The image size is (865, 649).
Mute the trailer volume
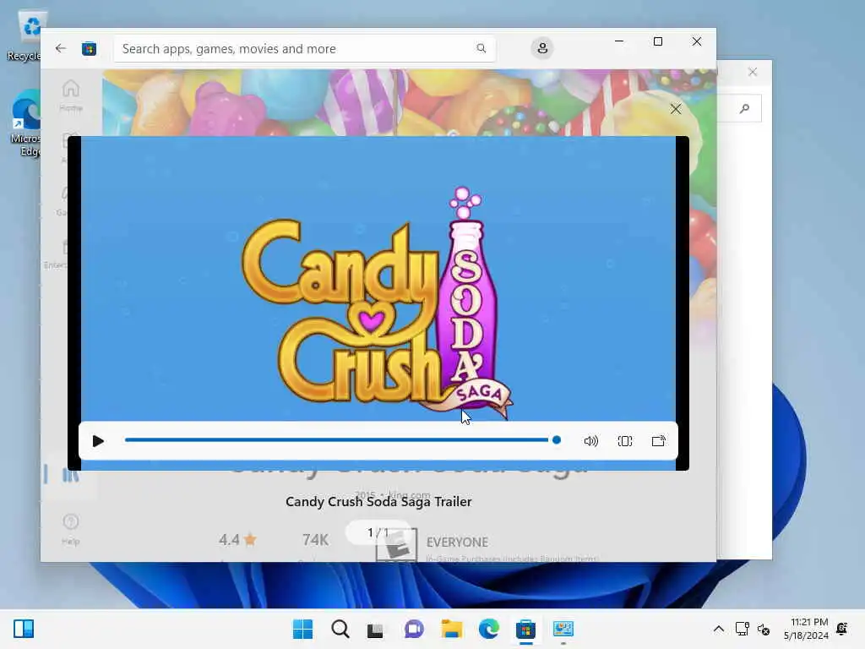click(x=590, y=441)
